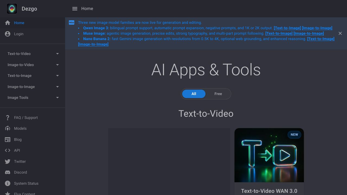347x195 pixels.
Task: Click the Blog icon in sidebar
Action: [x=8, y=139]
